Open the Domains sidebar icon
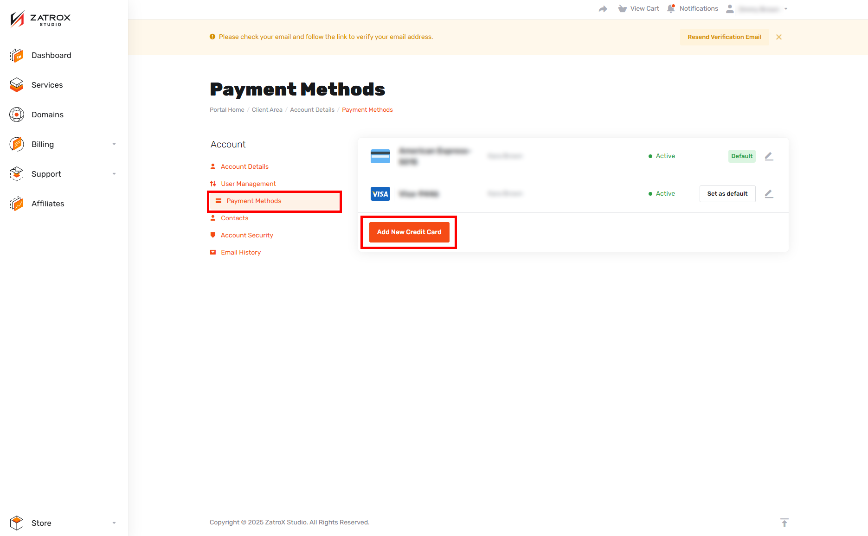This screenshot has height=536, width=868. point(17,115)
